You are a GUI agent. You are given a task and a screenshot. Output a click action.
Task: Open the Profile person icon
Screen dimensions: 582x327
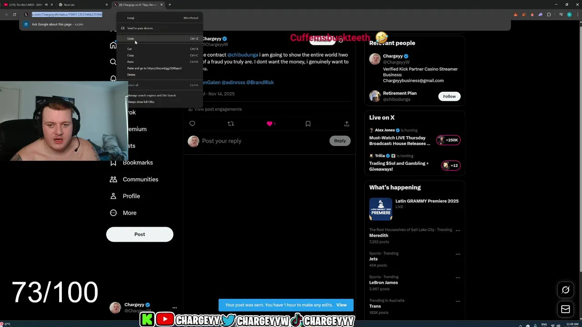[113, 196]
